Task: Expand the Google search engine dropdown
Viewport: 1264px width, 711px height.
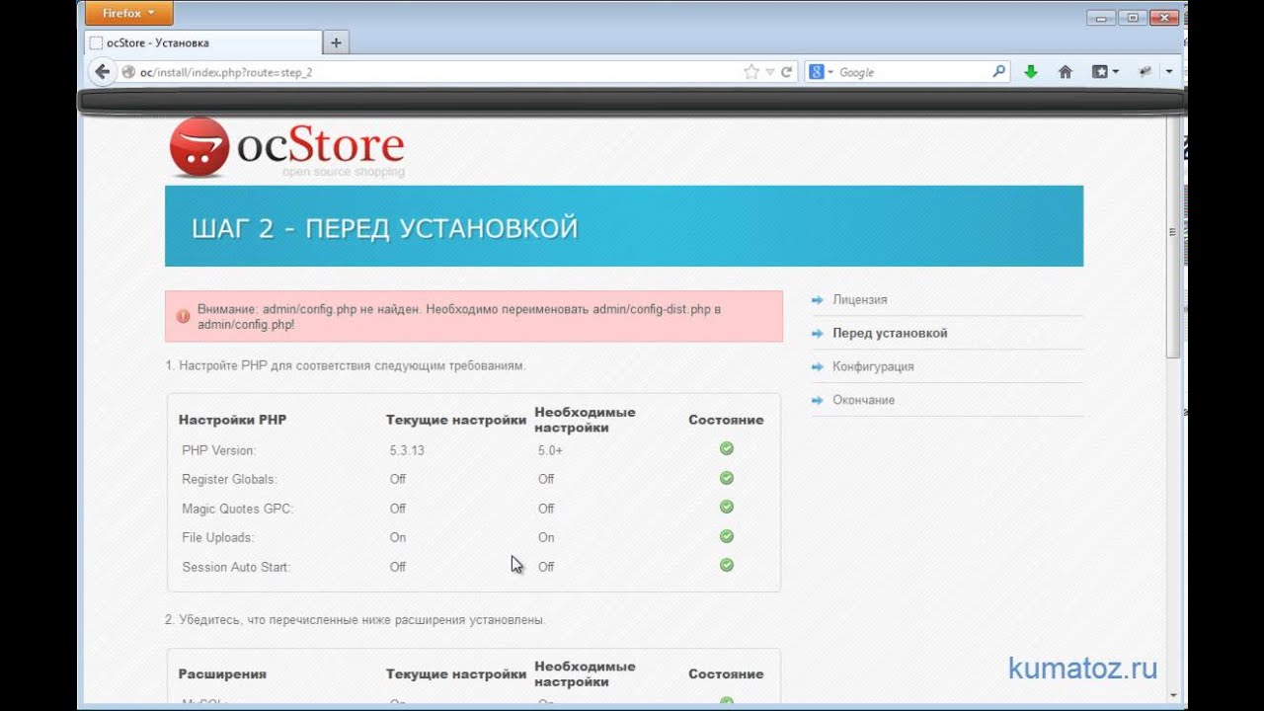Action: point(823,72)
